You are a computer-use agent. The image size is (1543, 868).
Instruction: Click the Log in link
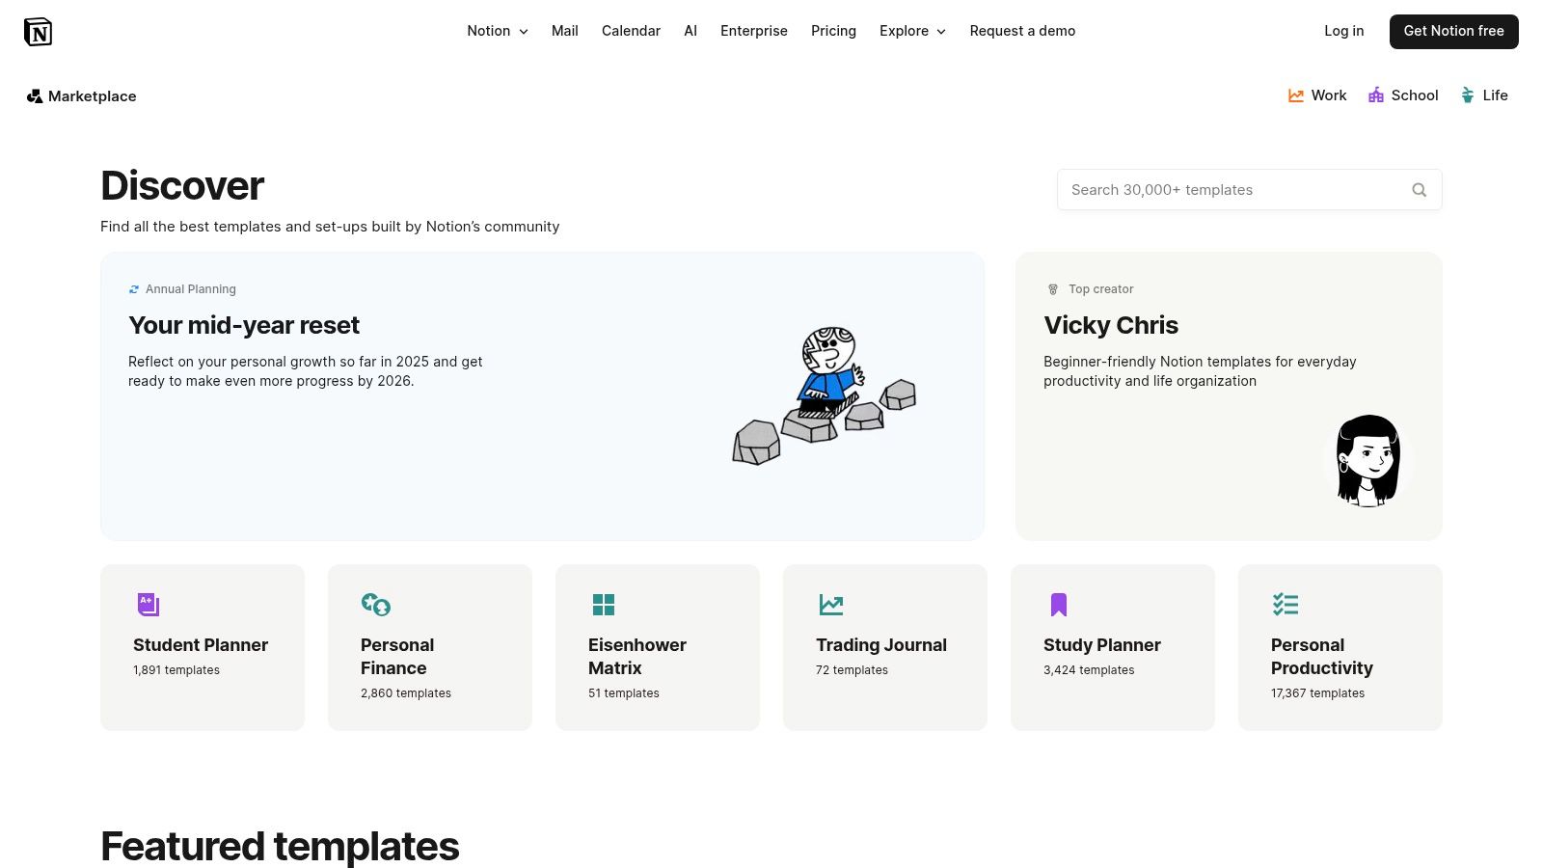1343,31
